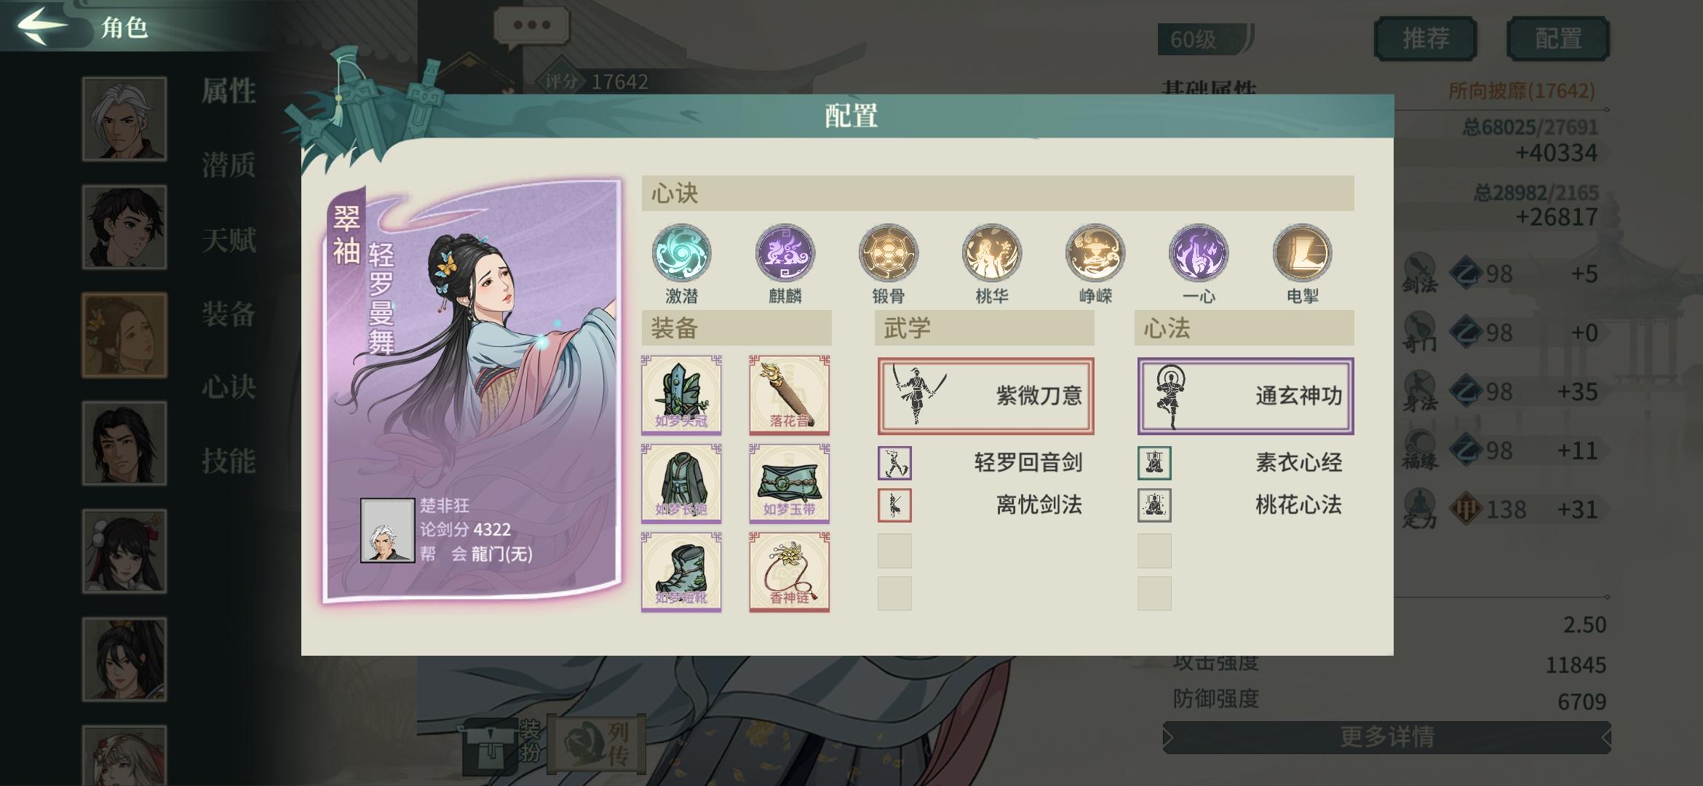Screen dimensions: 1703x786
Task: View the 如梦短靴 boots slot
Action: click(681, 572)
